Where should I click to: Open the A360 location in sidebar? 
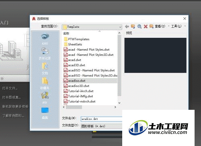[x=45, y=39]
